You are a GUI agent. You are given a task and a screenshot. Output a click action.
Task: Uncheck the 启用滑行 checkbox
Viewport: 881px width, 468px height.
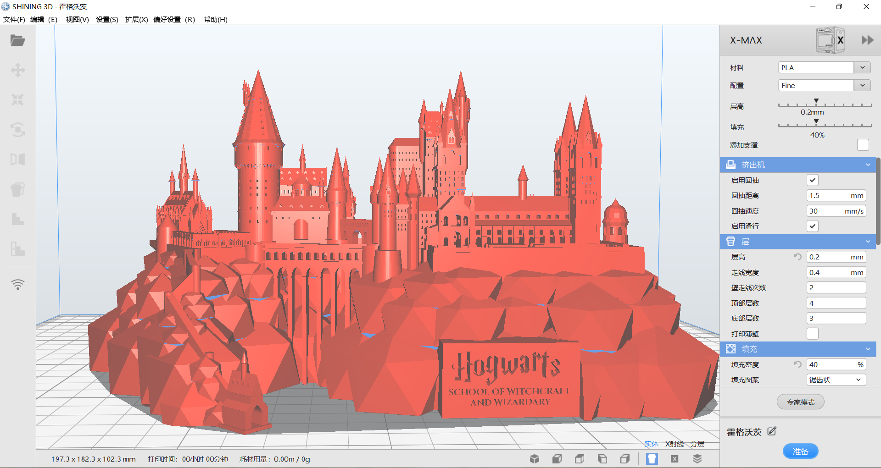click(x=813, y=226)
